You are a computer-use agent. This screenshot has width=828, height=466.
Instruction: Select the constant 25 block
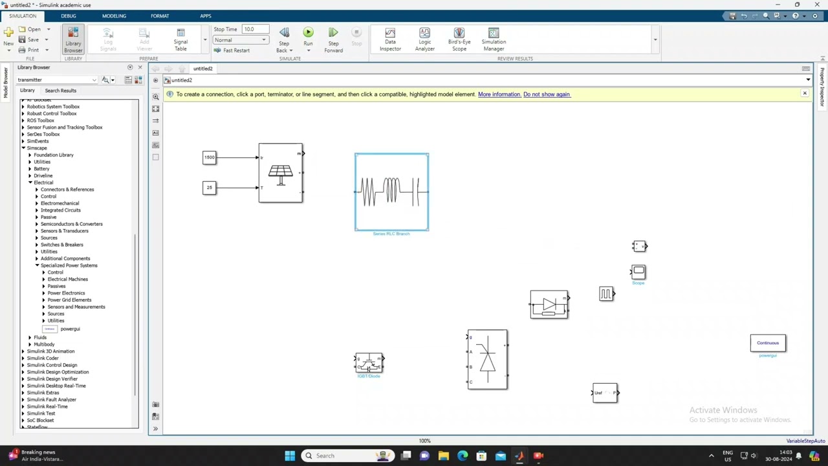pos(209,188)
